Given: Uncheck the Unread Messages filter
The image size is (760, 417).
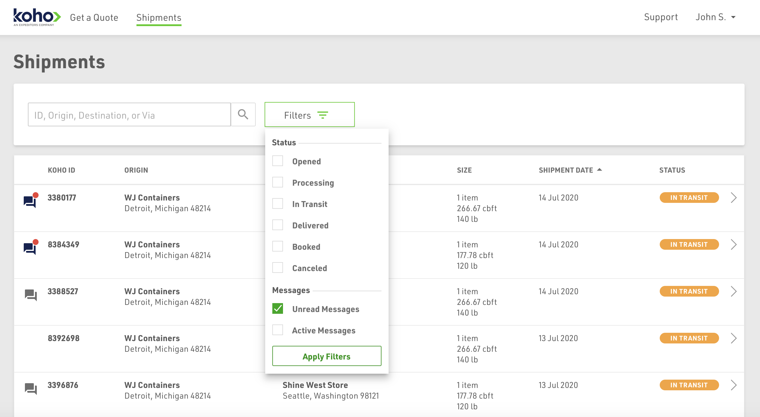Looking at the screenshot, I should 278,309.
